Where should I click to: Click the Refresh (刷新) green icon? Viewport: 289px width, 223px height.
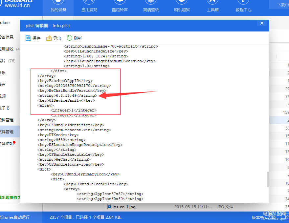(x=70, y=38)
